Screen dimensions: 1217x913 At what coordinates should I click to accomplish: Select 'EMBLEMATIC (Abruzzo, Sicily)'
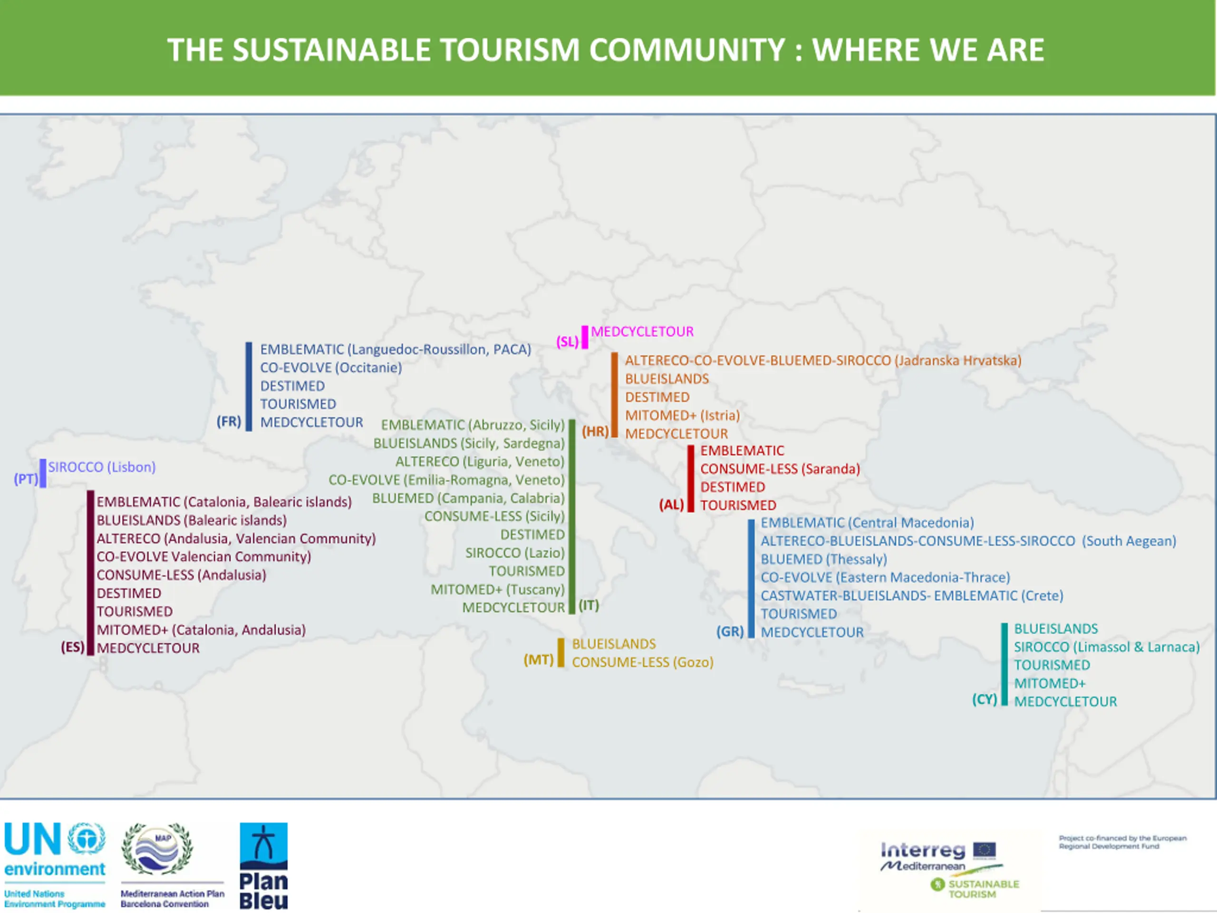coord(473,425)
